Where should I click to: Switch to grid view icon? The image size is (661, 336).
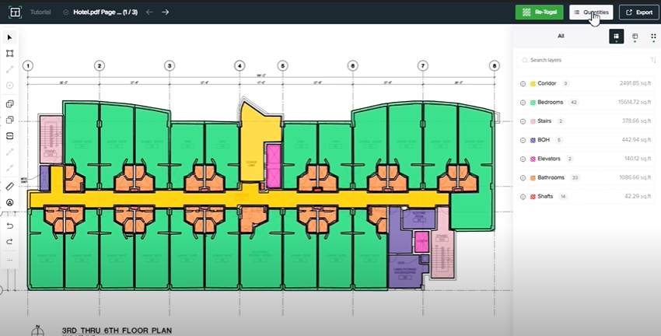pos(653,37)
